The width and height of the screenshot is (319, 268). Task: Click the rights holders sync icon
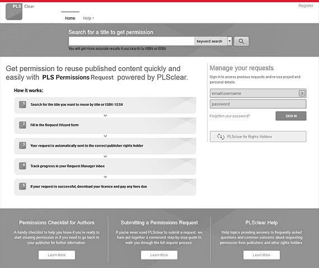pyautogui.click(x=221, y=137)
